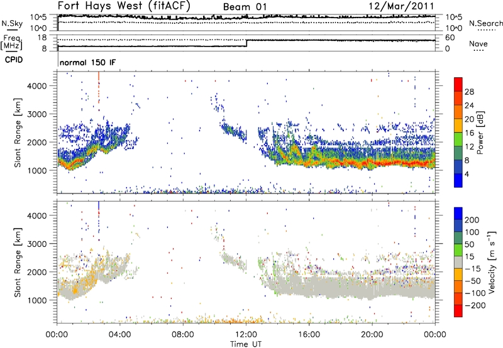Click the '08:00' time axis label

click(183, 335)
